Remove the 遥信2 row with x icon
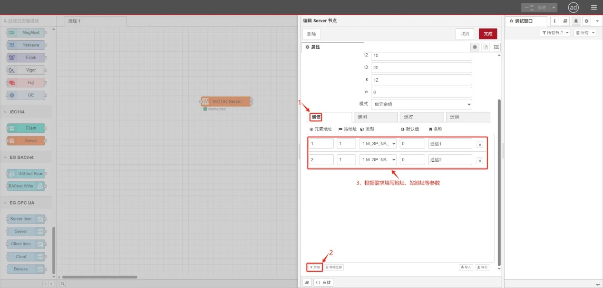The image size is (603, 288). [480, 161]
